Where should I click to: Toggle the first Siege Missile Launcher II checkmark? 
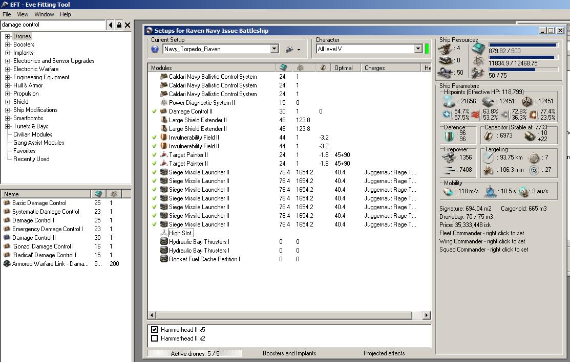pos(154,172)
